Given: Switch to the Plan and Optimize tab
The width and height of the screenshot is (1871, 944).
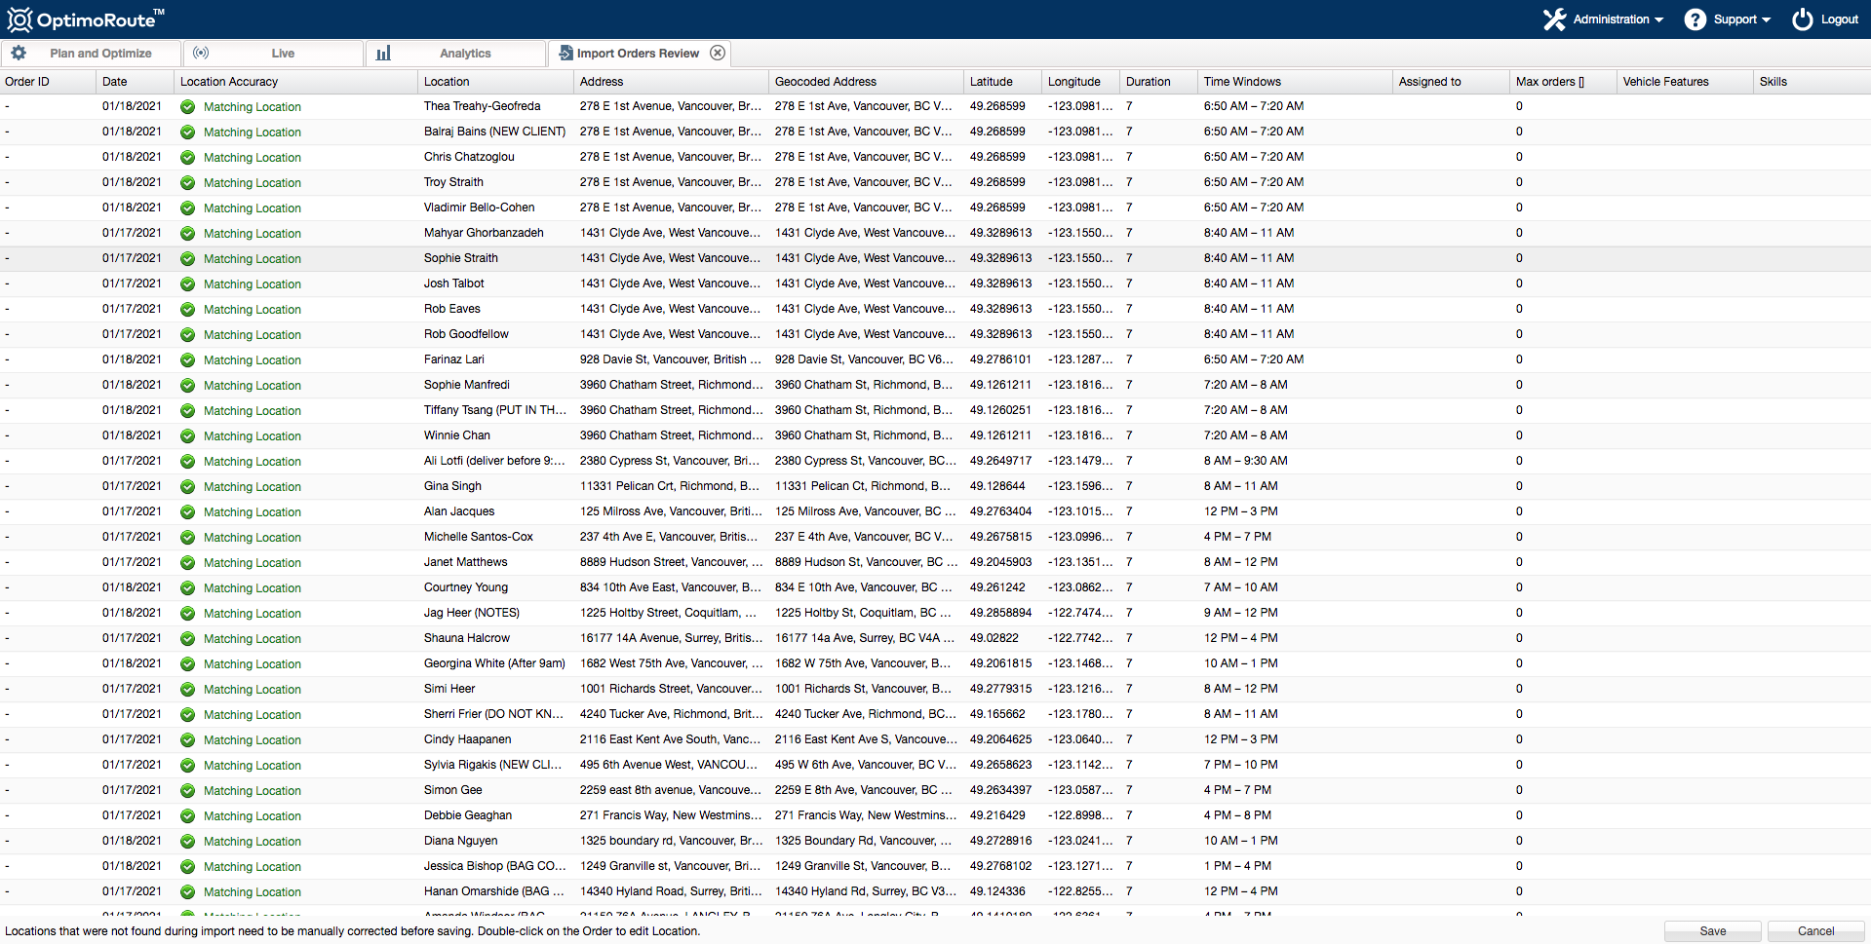Looking at the screenshot, I should 100,54.
